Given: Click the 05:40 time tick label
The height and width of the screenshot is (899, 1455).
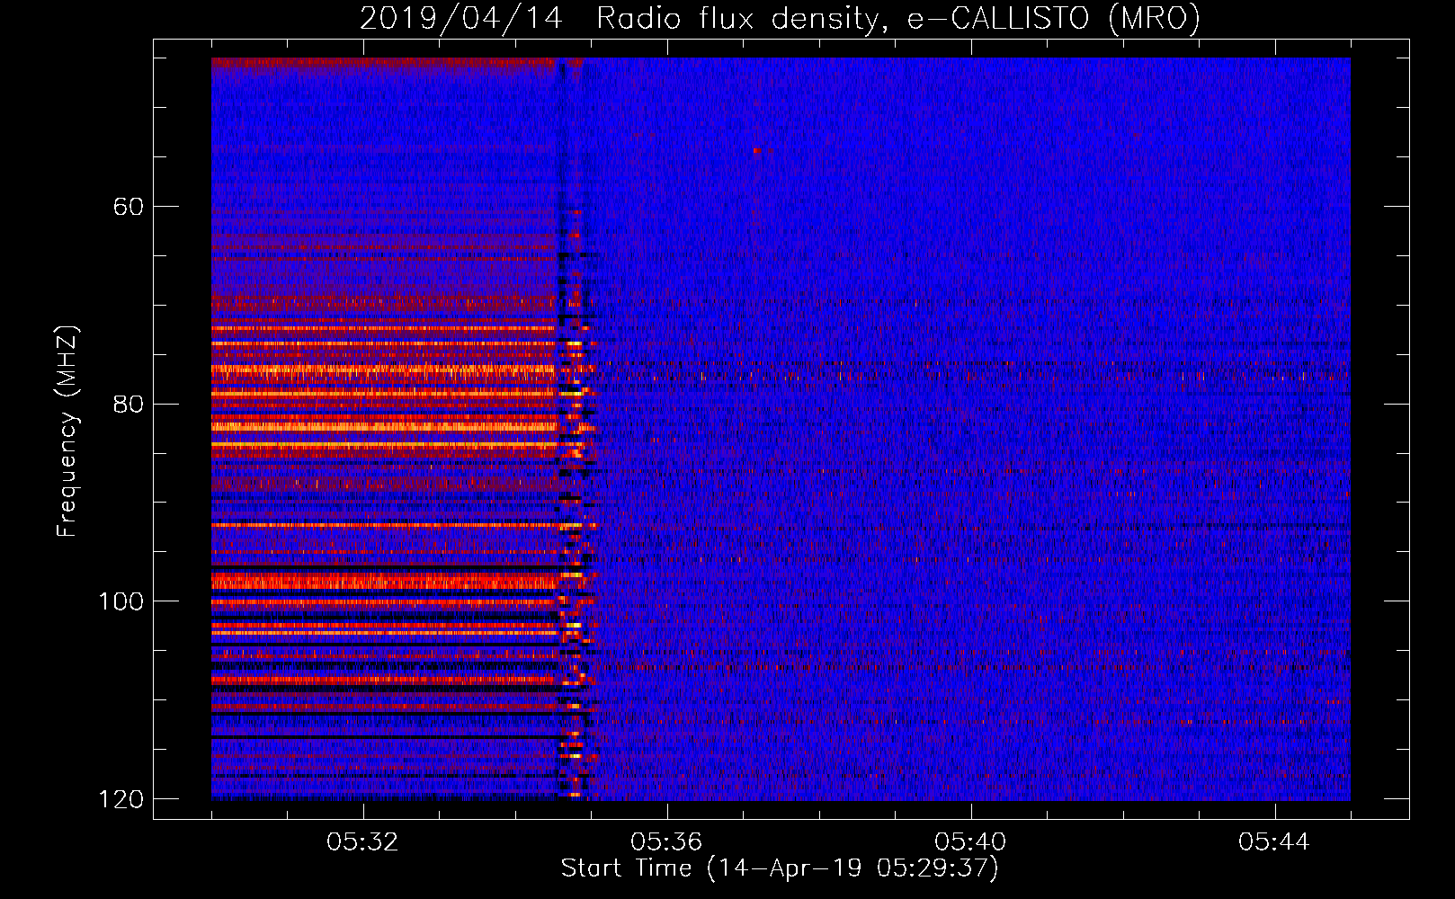Looking at the screenshot, I should [970, 842].
